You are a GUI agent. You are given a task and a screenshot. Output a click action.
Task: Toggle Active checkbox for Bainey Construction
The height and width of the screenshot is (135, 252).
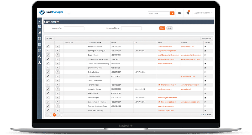pyautogui.click(x=205, y=47)
